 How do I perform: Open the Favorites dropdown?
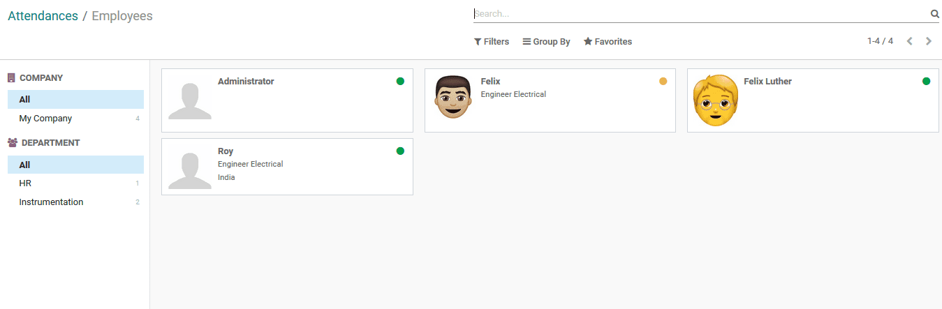point(608,42)
